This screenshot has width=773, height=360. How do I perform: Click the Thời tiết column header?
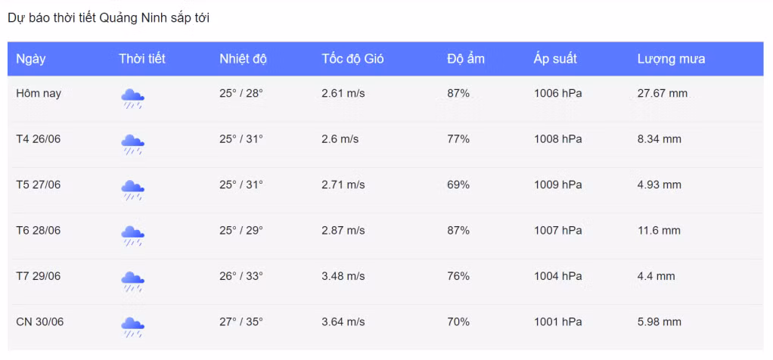tap(142, 59)
